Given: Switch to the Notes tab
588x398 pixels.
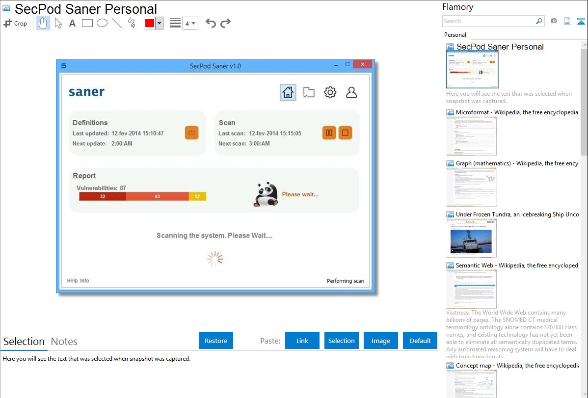Looking at the screenshot, I should point(64,342).
